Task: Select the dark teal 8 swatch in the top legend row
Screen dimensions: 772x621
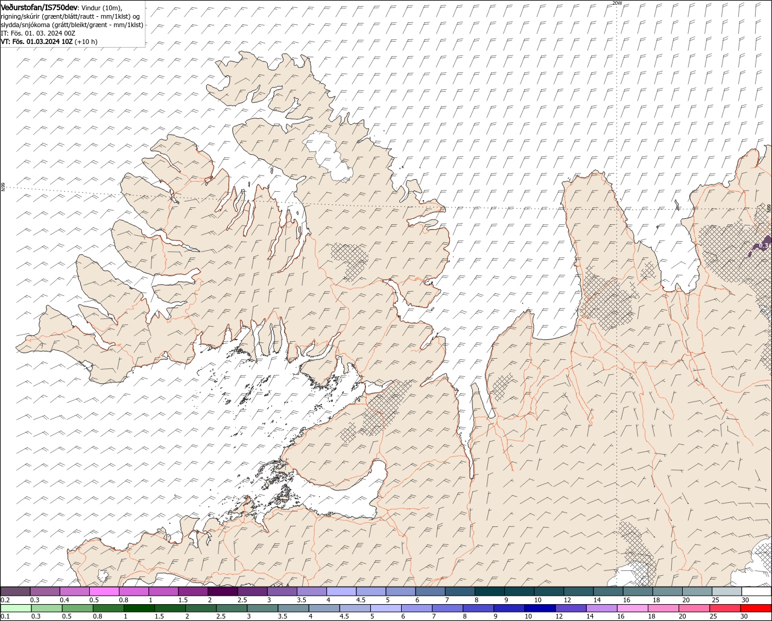Action: pos(490,591)
